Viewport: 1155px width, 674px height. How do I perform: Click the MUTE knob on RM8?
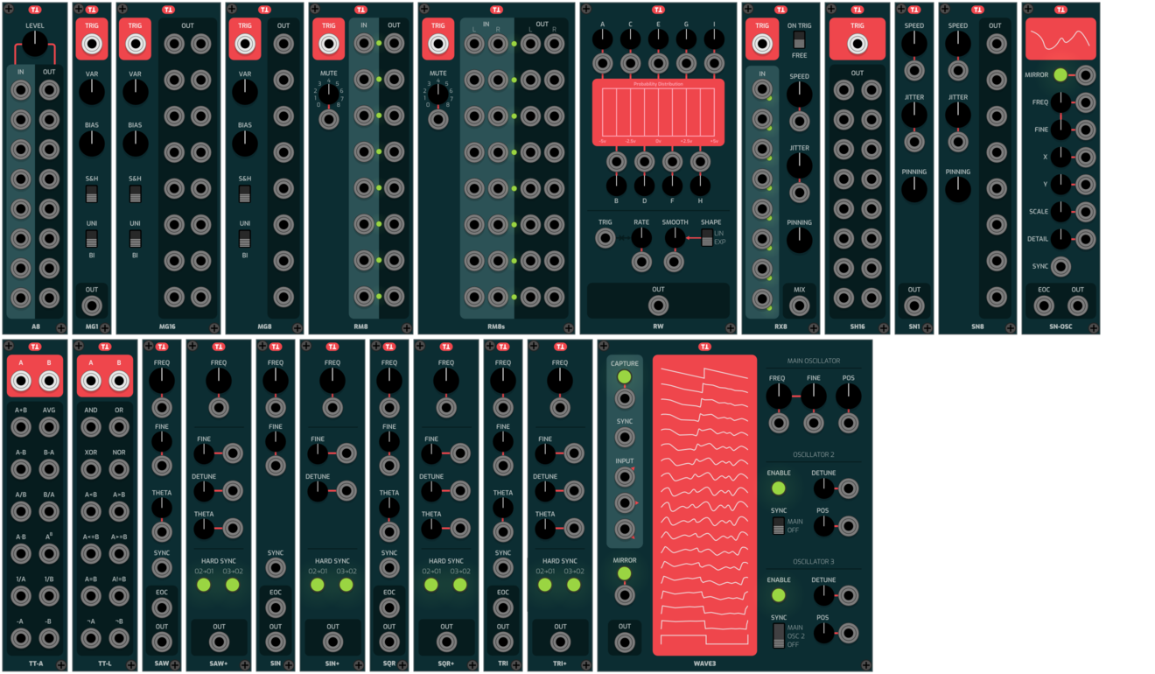tap(328, 95)
